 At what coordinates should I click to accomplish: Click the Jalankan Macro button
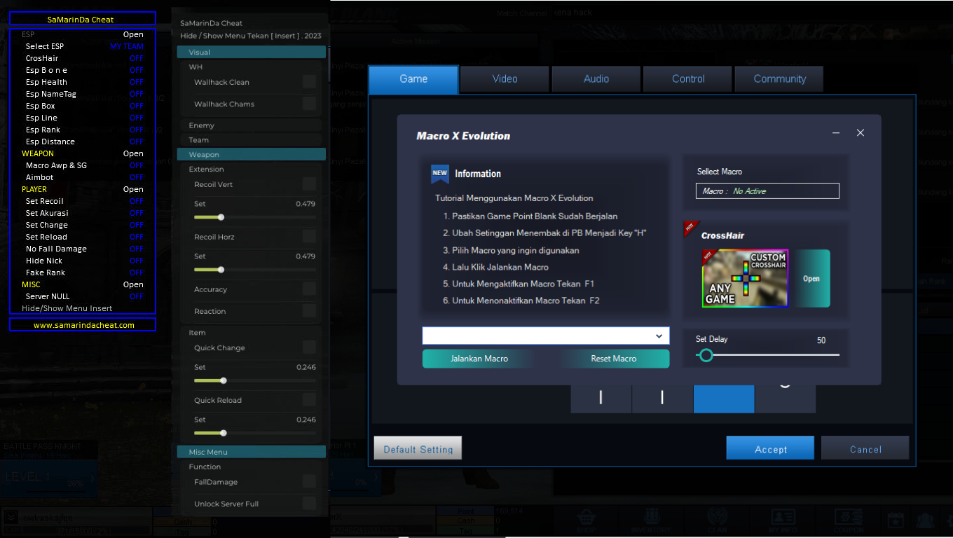479,359
